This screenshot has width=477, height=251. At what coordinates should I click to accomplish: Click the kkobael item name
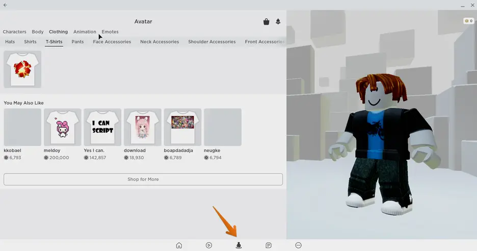pyautogui.click(x=12, y=150)
